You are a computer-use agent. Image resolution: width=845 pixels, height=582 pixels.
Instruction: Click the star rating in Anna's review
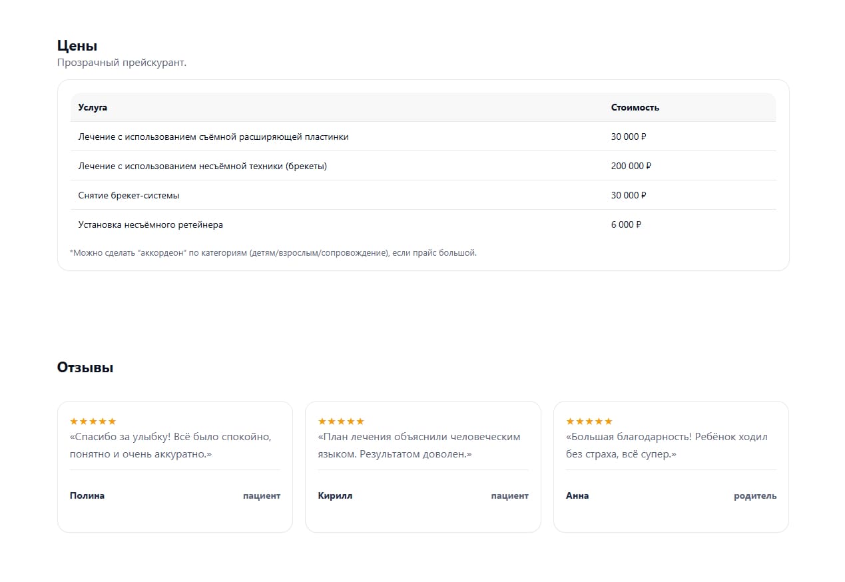tap(589, 422)
